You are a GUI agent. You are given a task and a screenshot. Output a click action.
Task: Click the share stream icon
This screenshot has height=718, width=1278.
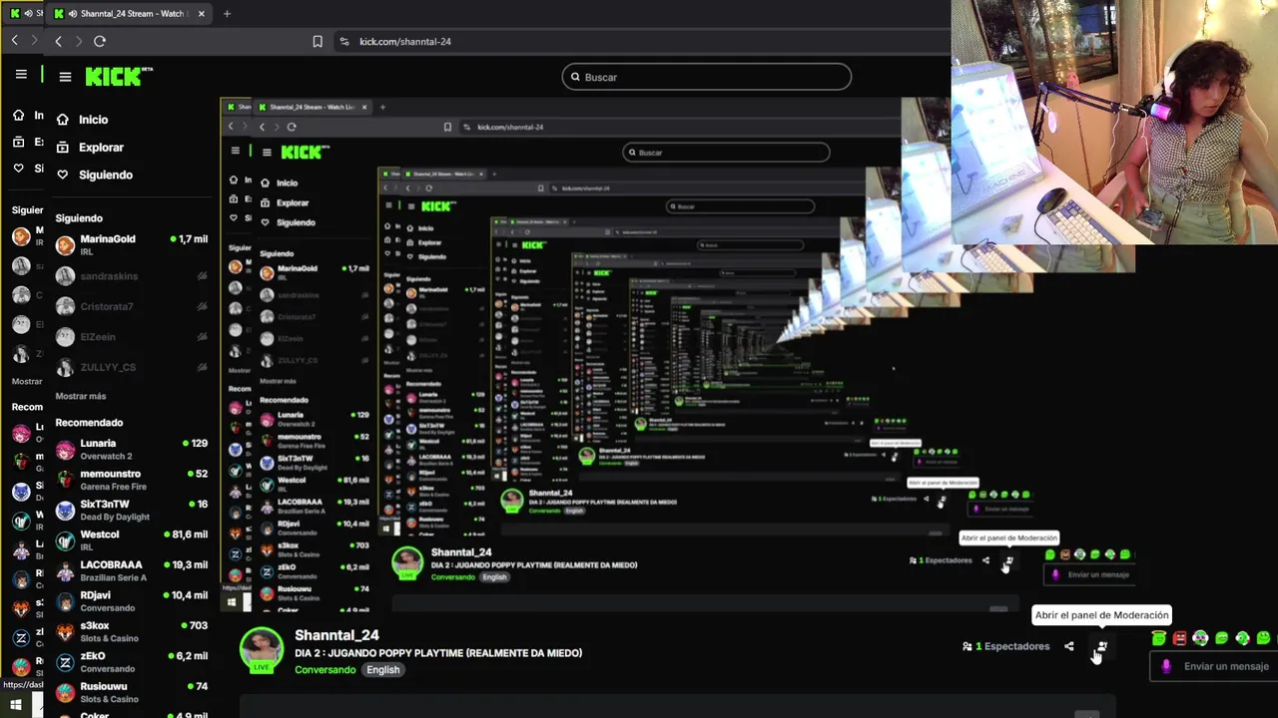coord(1068,646)
